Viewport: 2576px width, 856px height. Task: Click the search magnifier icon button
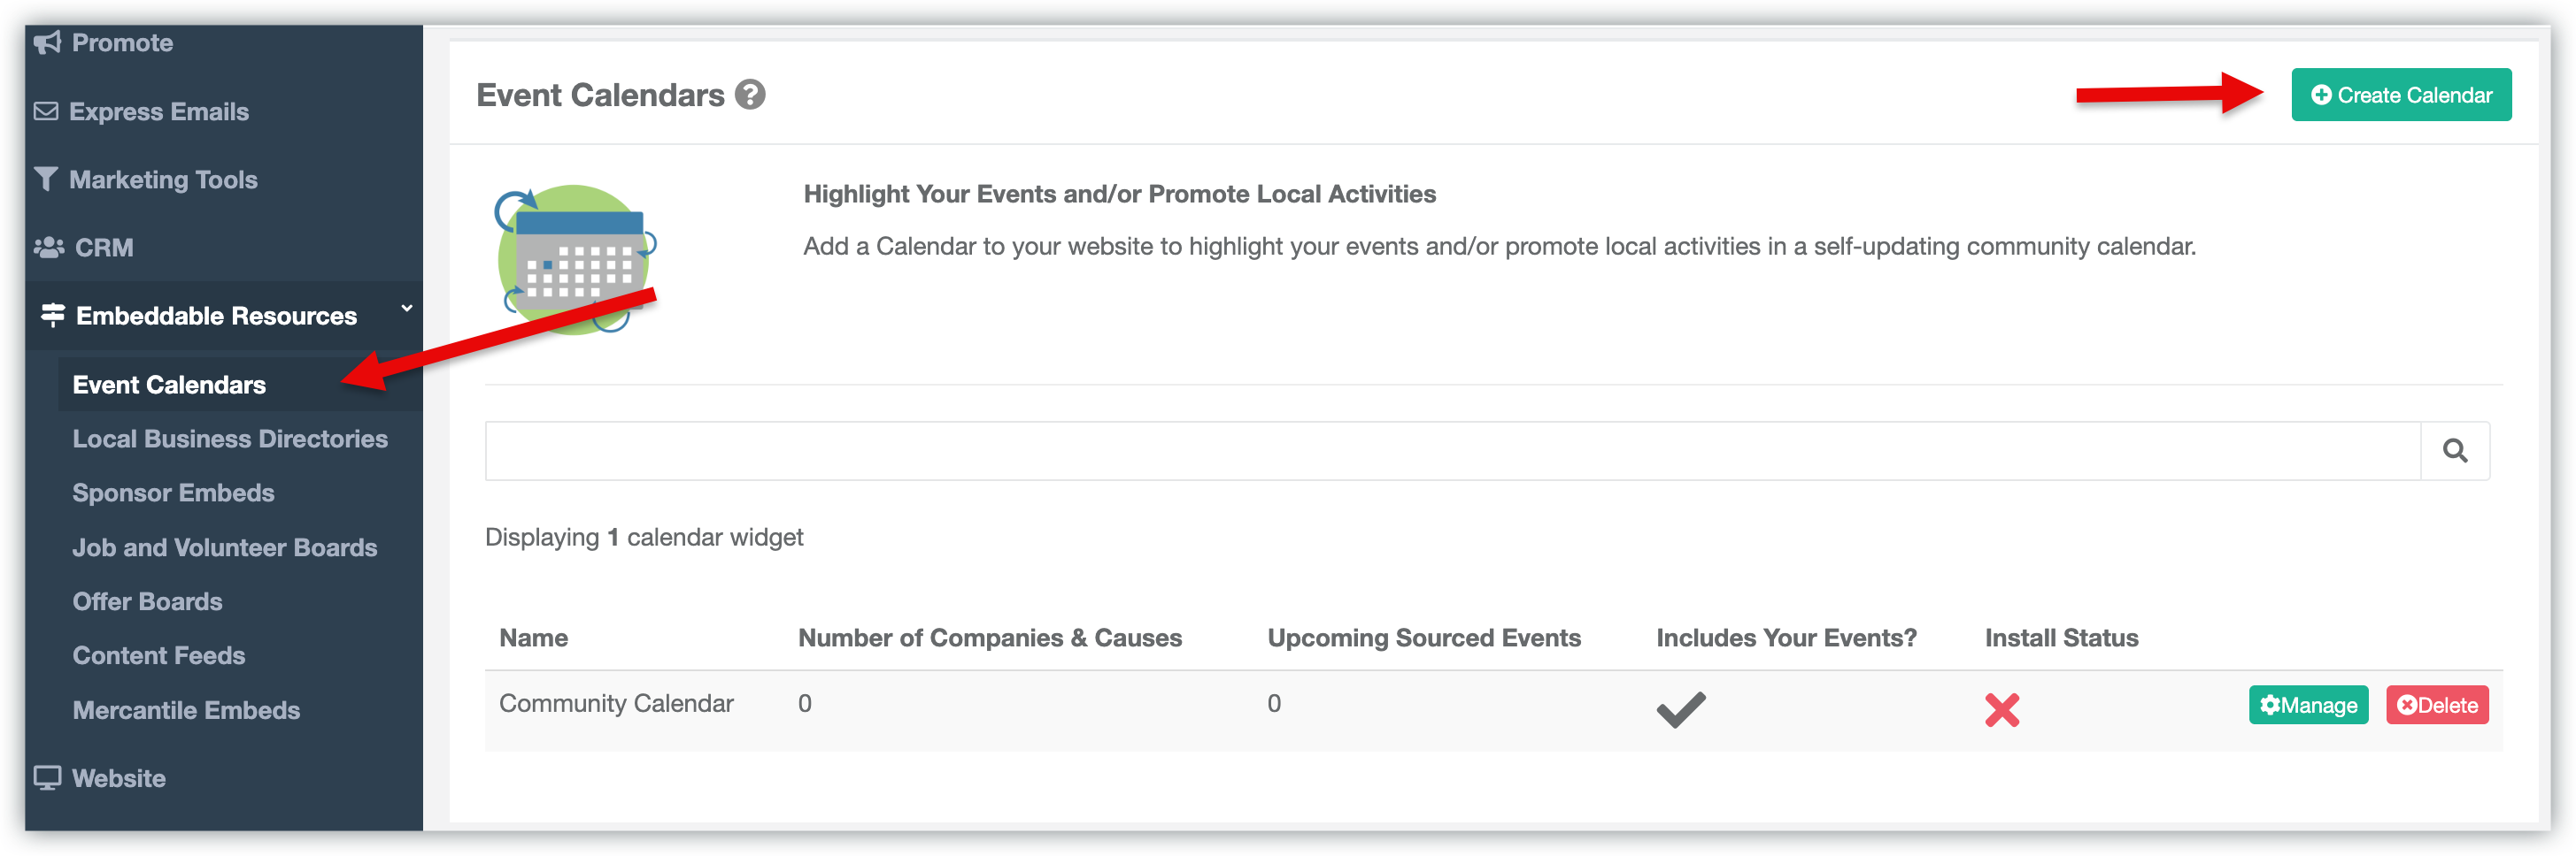click(x=2454, y=450)
